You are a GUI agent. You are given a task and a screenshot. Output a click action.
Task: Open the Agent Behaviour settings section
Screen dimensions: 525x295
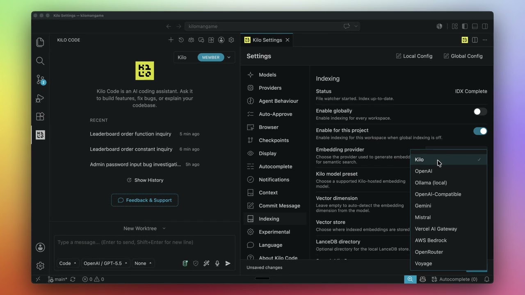(275, 101)
